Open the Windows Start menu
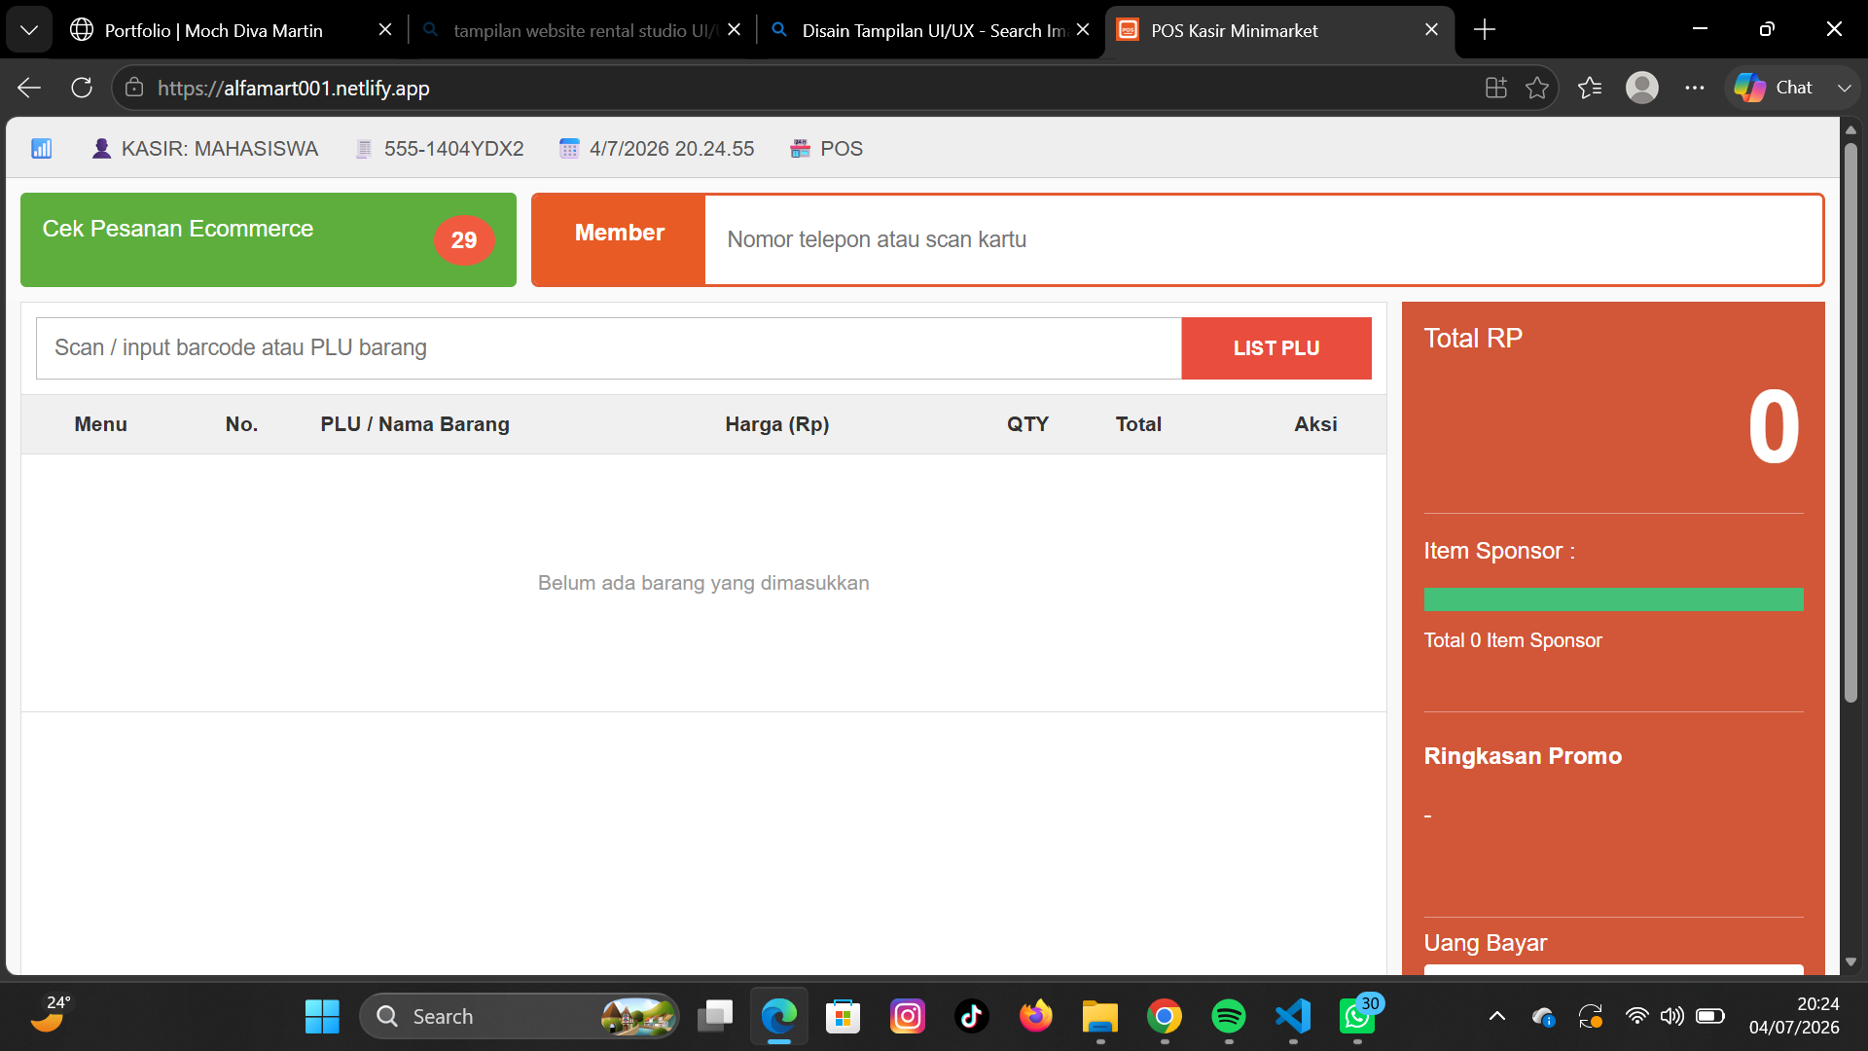 (x=322, y=1016)
